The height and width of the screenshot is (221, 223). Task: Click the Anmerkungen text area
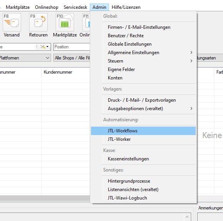click(x=210, y=217)
